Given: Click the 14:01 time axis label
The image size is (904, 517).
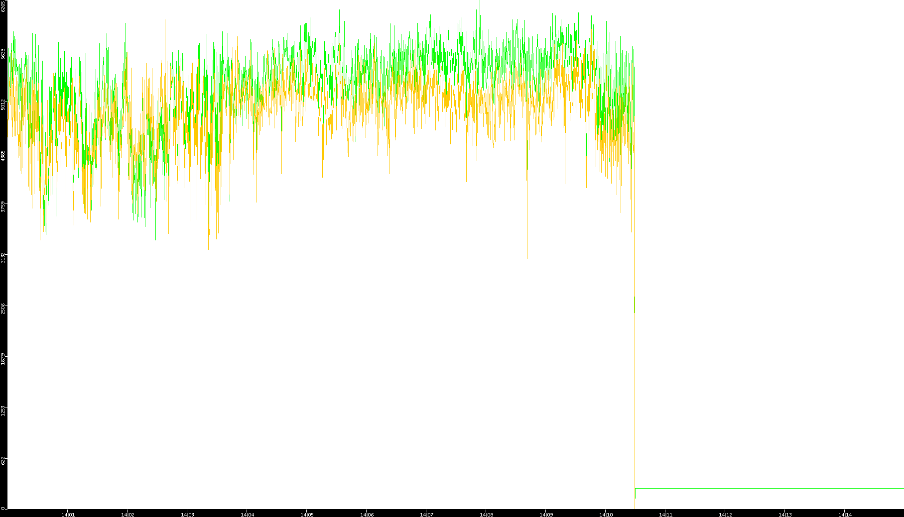Looking at the screenshot, I should 68,515.
